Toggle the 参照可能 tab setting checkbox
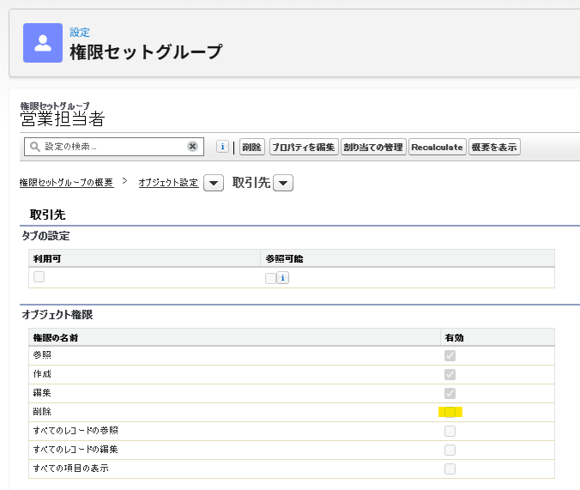The image size is (580, 490). [270, 278]
